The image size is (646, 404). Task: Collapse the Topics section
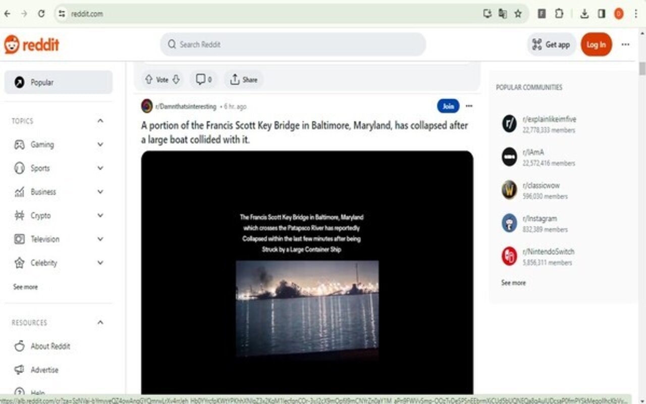(x=100, y=121)
